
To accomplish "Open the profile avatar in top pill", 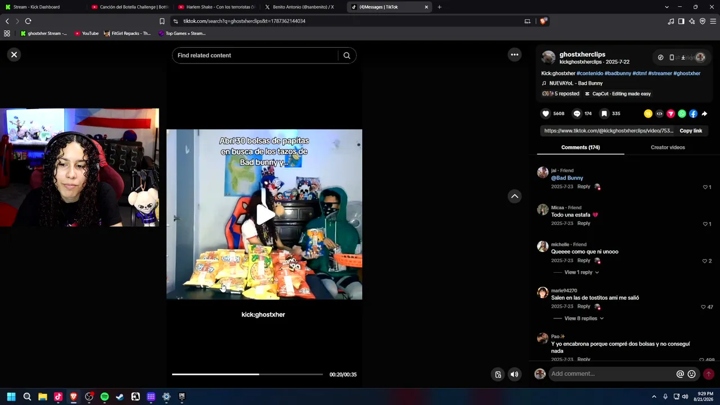I will coord(700,57).
